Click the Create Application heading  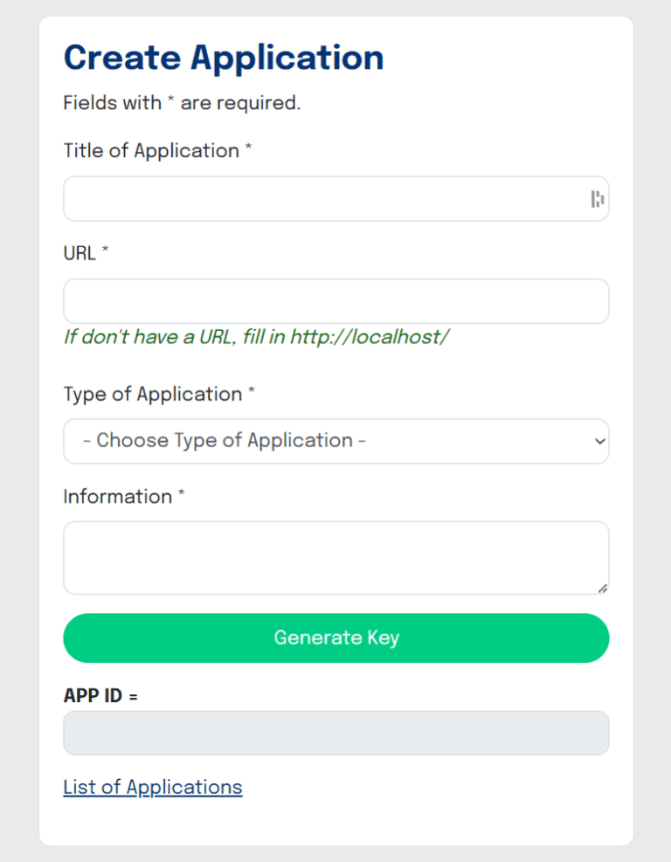pos(223,57)
